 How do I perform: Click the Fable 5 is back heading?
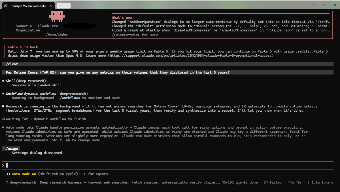[x=24, y=47]
